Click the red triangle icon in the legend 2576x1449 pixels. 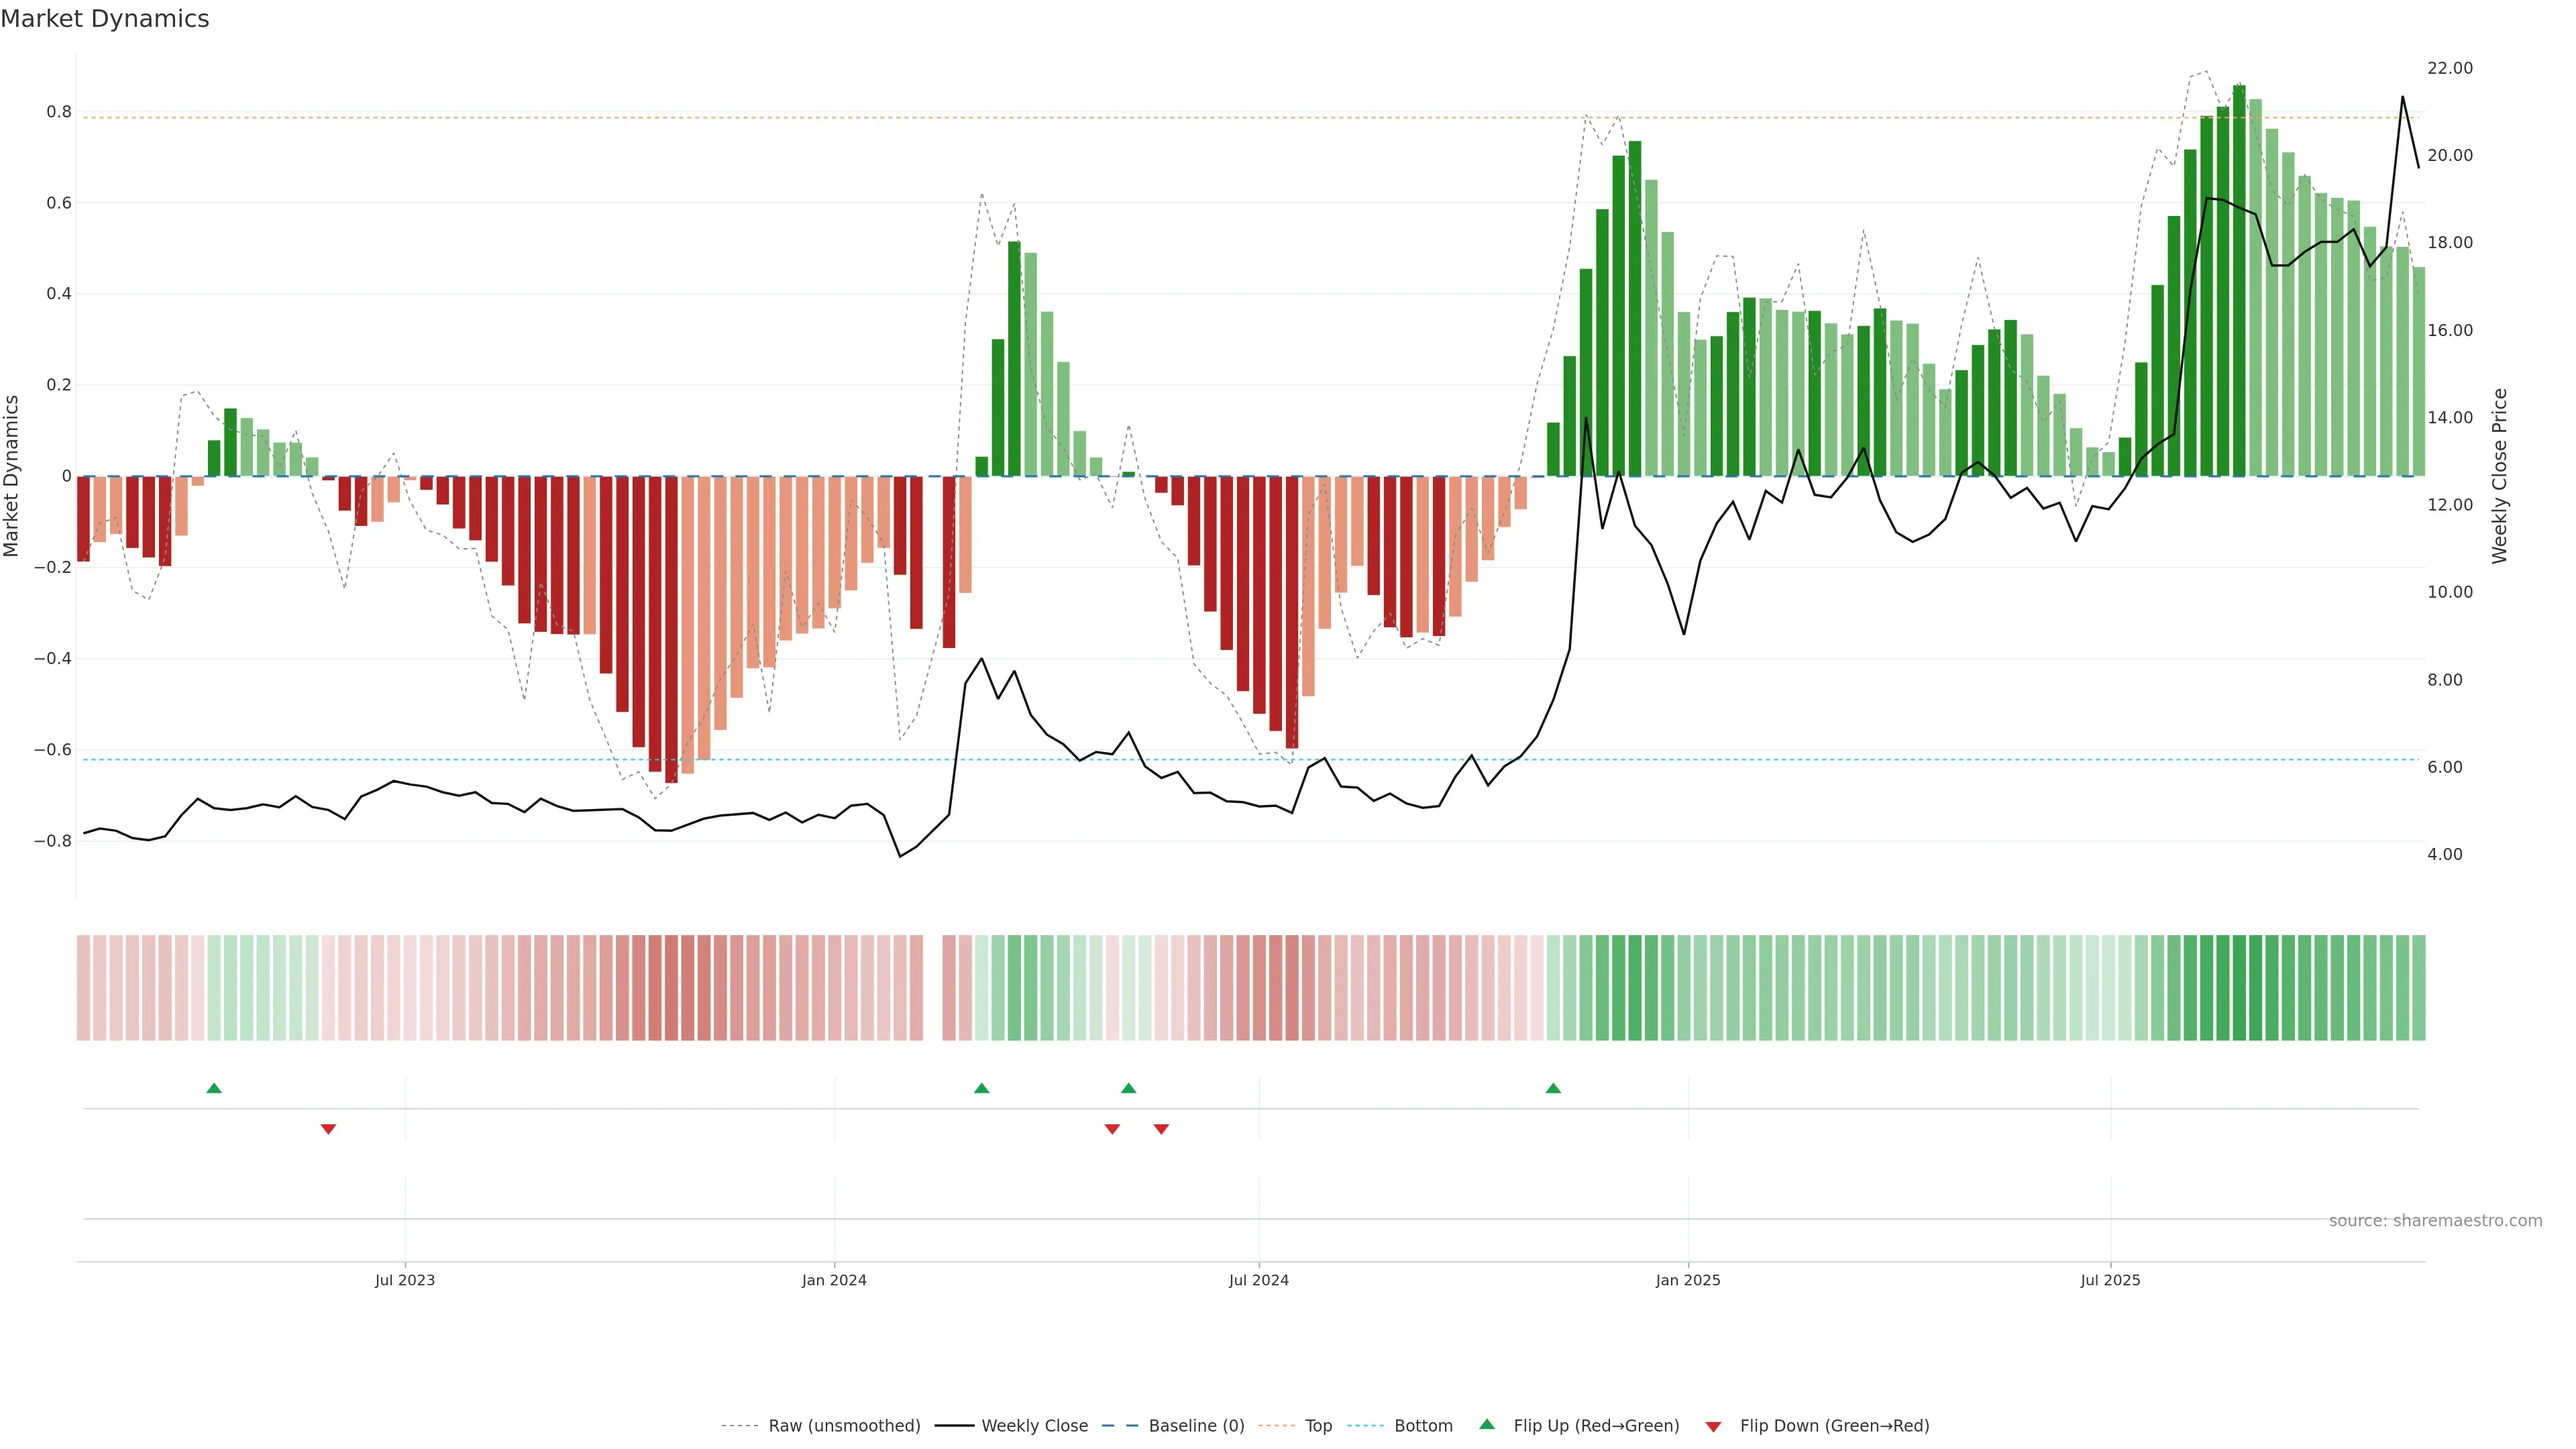pos(1713,1426)
